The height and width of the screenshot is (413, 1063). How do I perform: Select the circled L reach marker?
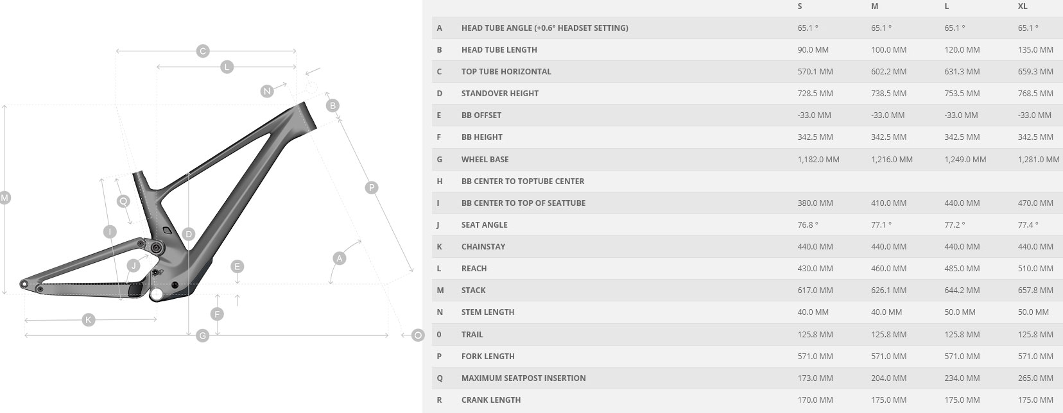[x=226, y=67]
